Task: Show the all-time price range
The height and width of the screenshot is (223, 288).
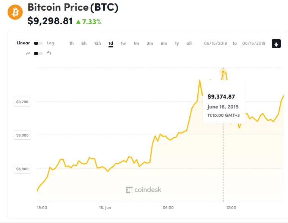Action: [x=189, y=43]
